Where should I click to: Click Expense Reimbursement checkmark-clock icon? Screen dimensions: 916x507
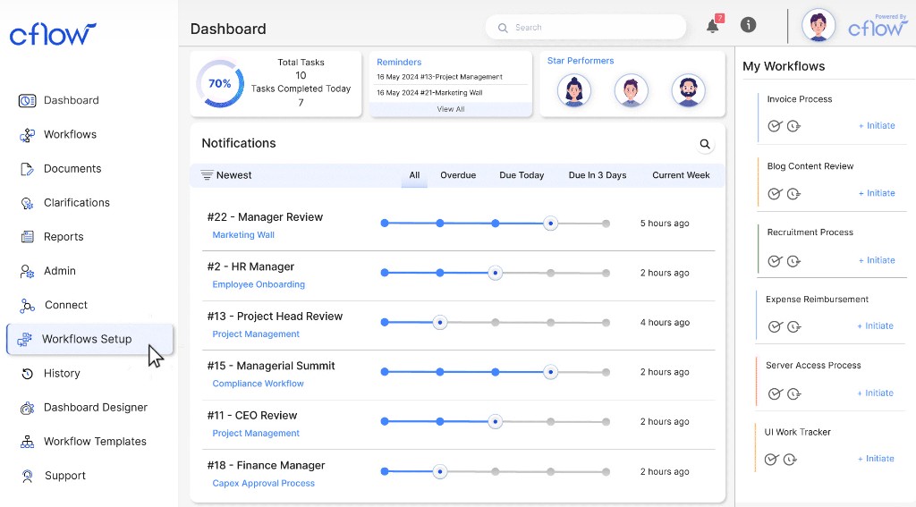pos(775,326)
